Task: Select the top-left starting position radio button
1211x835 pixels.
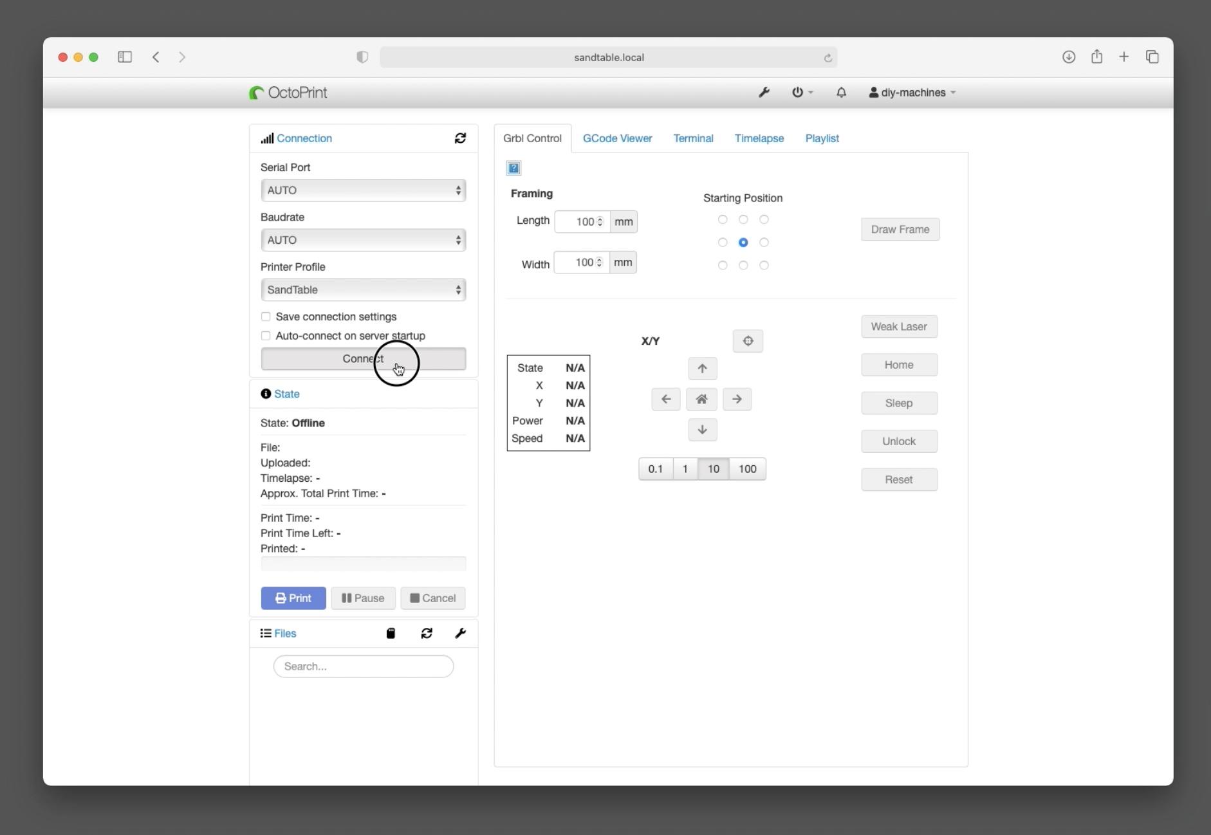Action: pyautogui.click(x=722, y=219)
